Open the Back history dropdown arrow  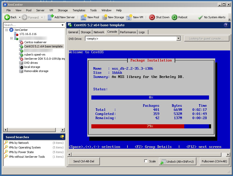[20, 17]
